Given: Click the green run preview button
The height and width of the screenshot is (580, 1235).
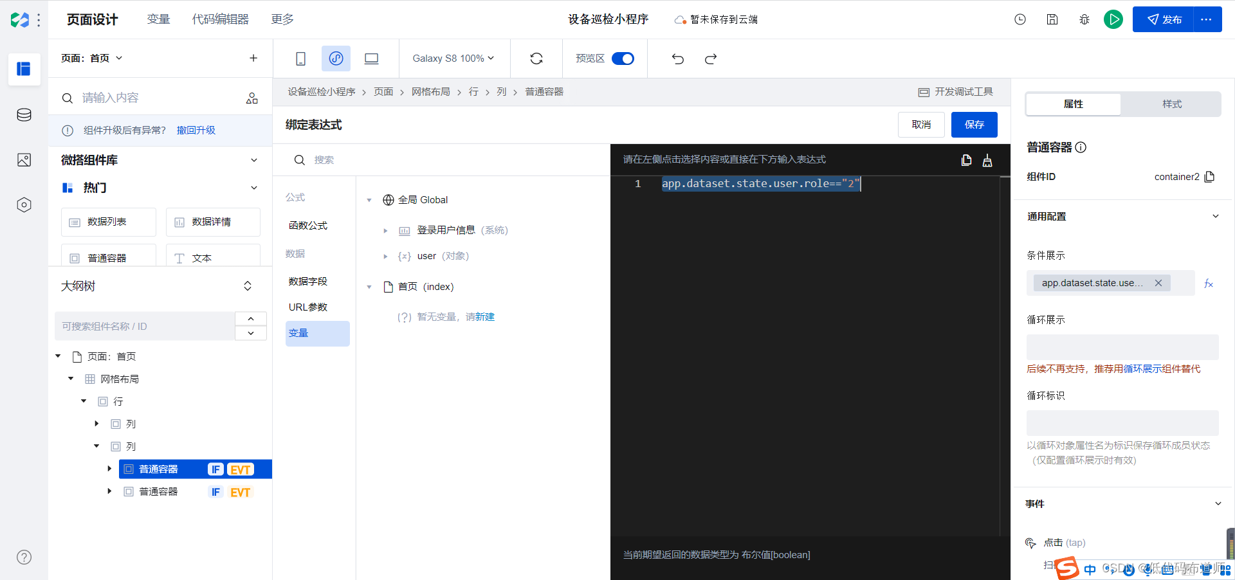Looking at the screenshot, I should [1113, 19].
